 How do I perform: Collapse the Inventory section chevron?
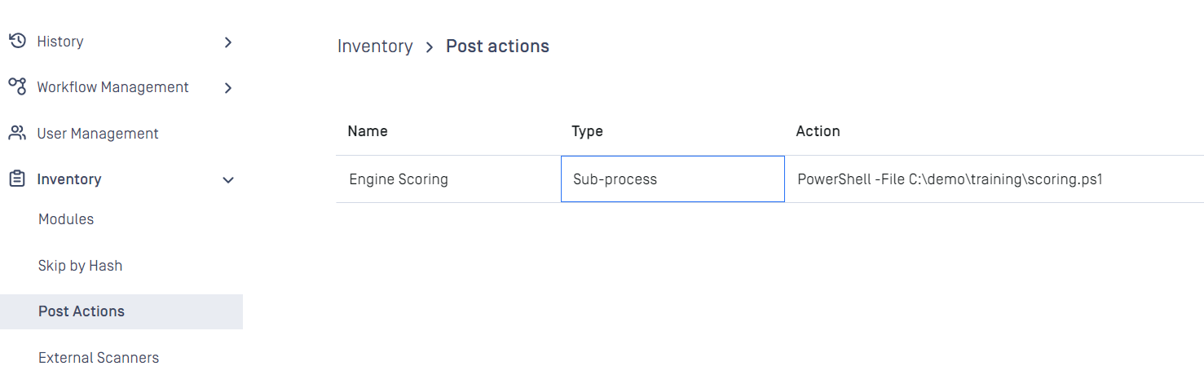coord(228,179)
